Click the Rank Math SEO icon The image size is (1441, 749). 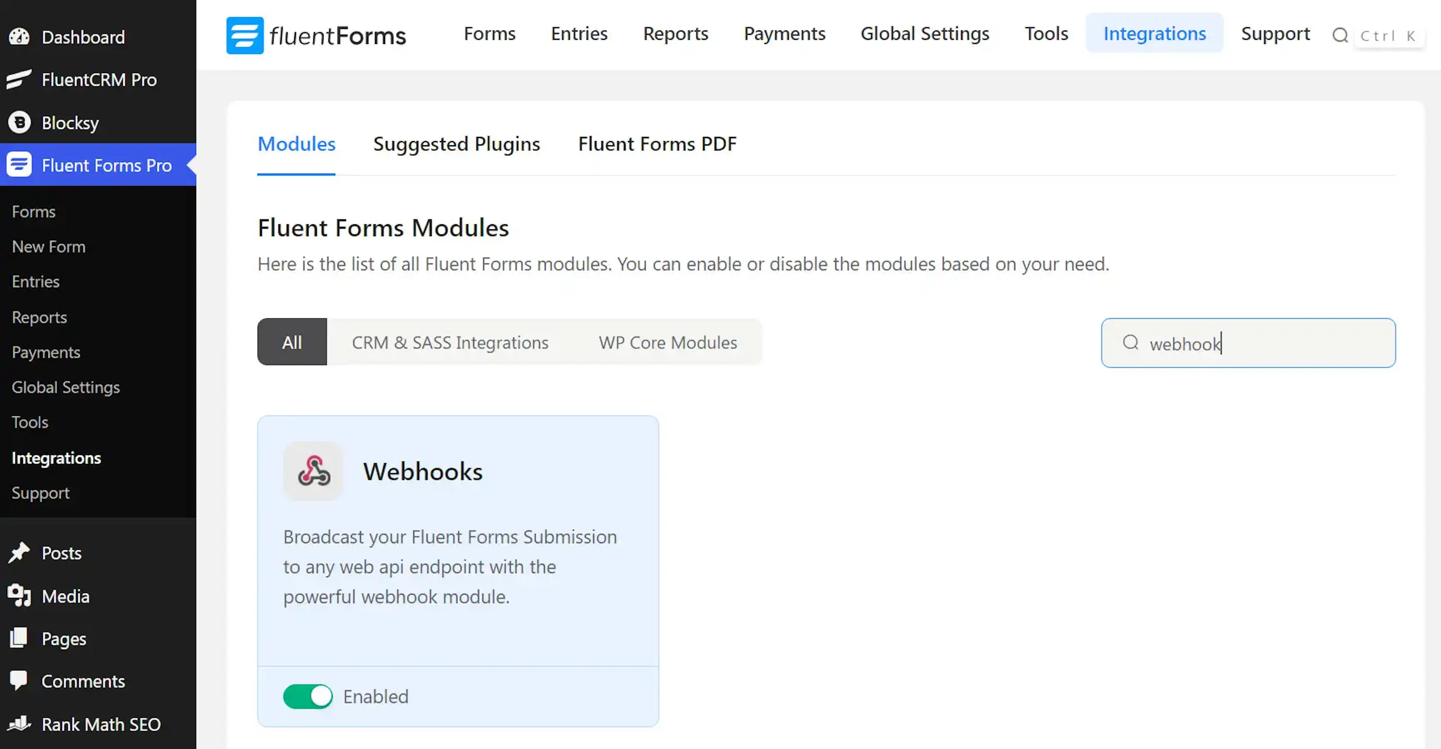[x=20, y=723]
